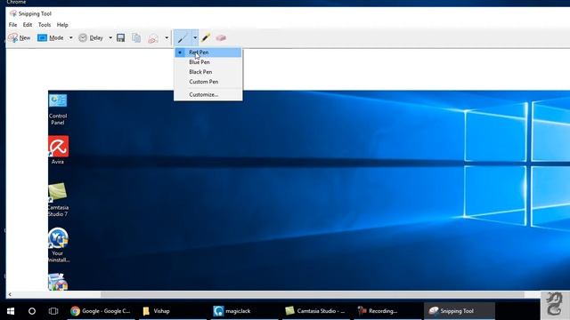Switch to Google Chrome taskbar button

coord(101,311)
